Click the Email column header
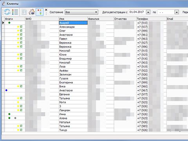 (177, 19)
